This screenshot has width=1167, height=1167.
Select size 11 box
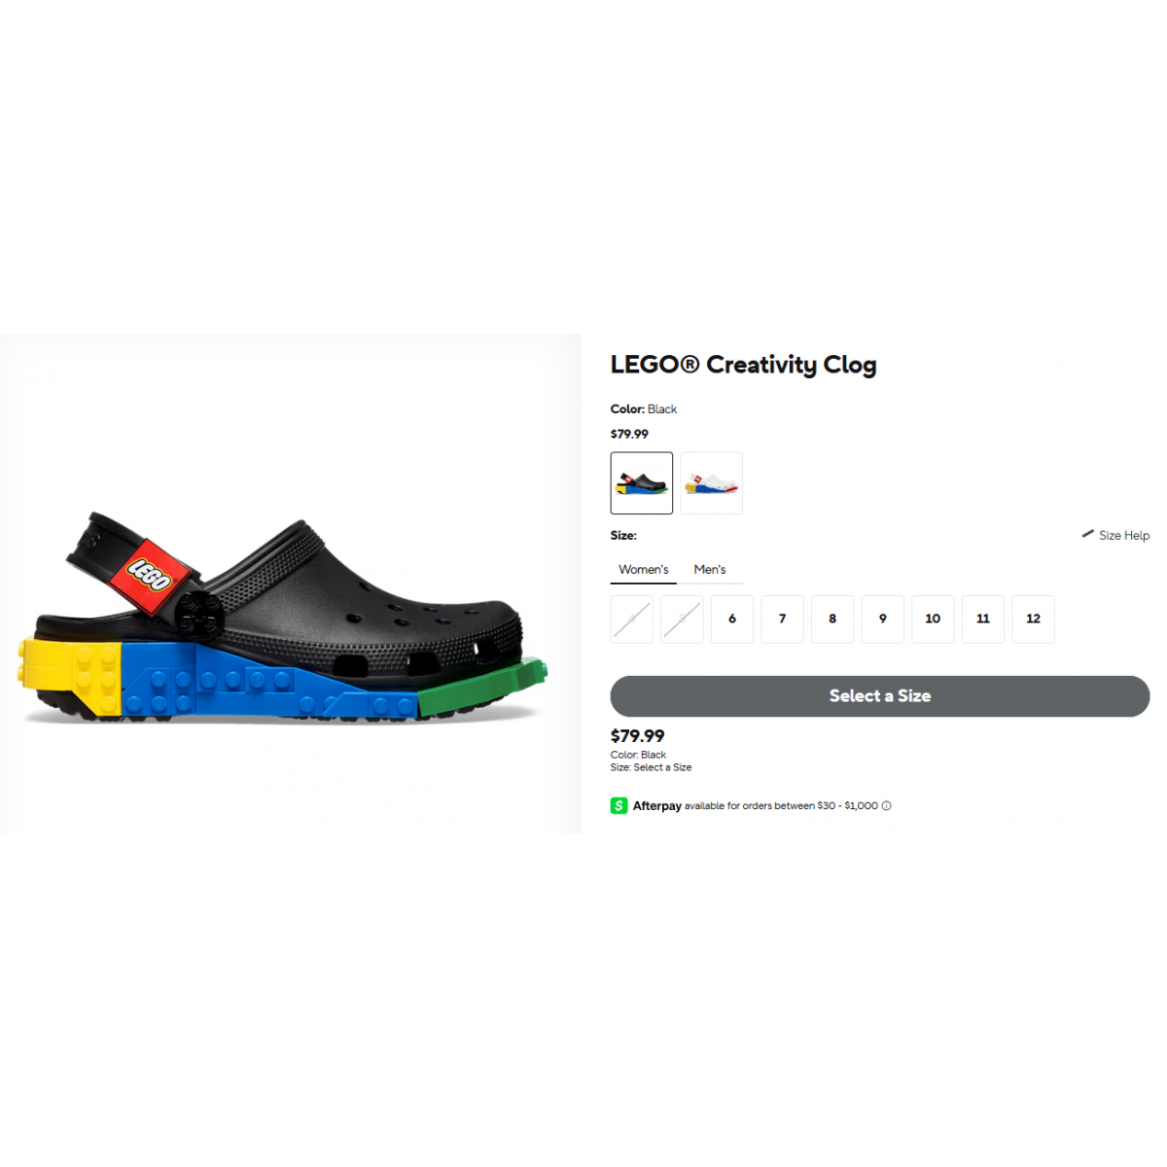(x=983, y=619)
